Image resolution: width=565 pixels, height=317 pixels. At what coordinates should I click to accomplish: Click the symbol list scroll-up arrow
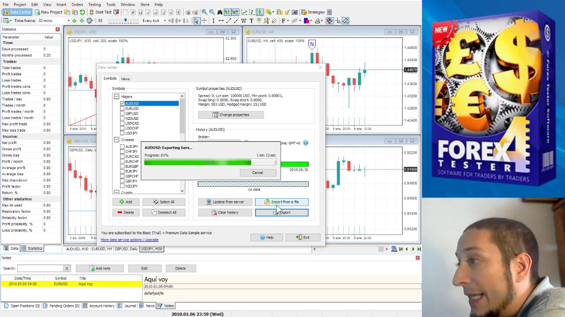pos(182,96)
